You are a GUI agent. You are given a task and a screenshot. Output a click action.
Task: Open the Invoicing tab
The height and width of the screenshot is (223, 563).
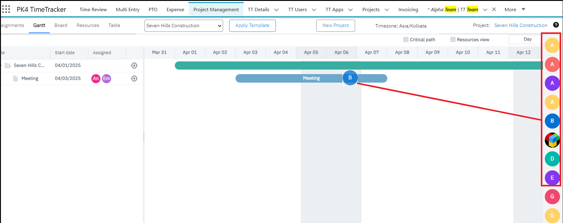click(408, 9)
